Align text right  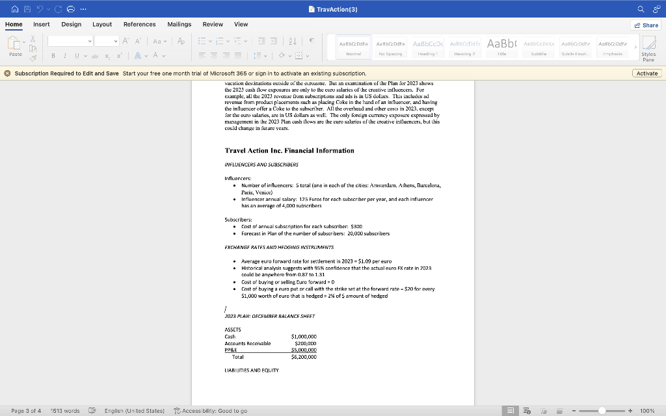226,55
